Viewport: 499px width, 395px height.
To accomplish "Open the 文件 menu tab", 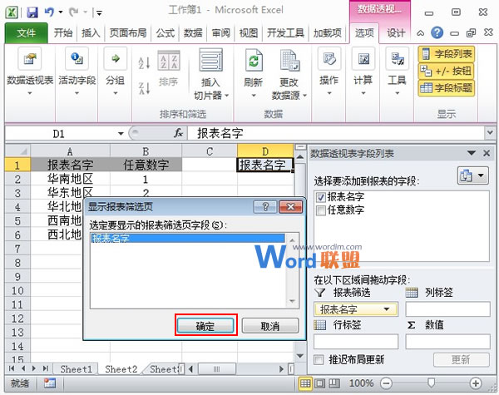I will tap(27, 33).
